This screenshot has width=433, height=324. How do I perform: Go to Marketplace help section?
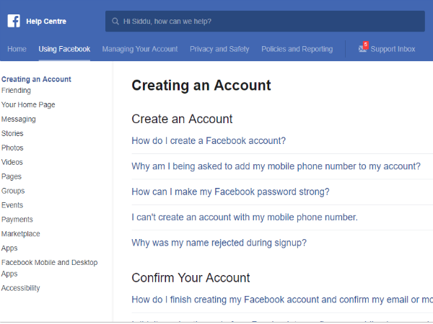coord(21,234)
